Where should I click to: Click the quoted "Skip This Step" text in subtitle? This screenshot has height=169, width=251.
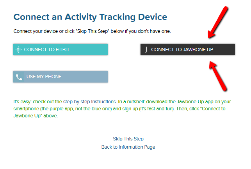click(93, 31)
